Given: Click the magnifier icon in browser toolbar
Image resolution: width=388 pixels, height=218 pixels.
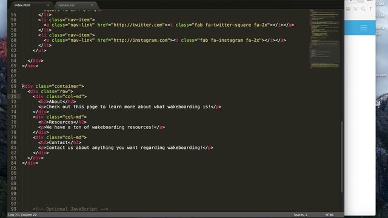Looking at the screenshot, I should click(x=363, y=9).
